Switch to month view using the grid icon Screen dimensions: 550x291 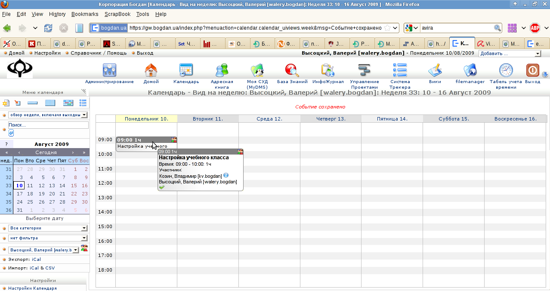pos(50,103)
